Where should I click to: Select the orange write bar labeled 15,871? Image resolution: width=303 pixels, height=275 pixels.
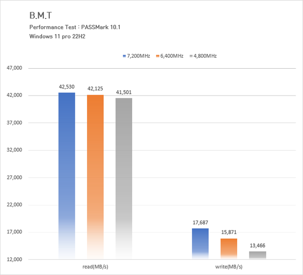tap(229, 249)
